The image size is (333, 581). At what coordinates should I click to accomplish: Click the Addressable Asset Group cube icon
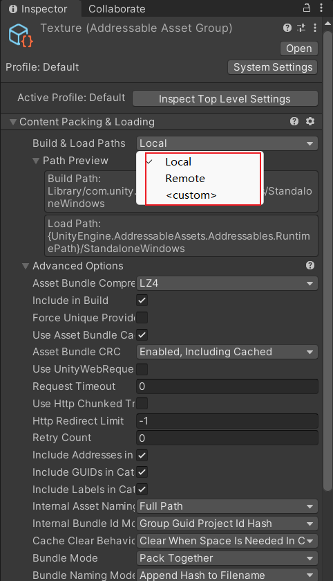(20, 35)
